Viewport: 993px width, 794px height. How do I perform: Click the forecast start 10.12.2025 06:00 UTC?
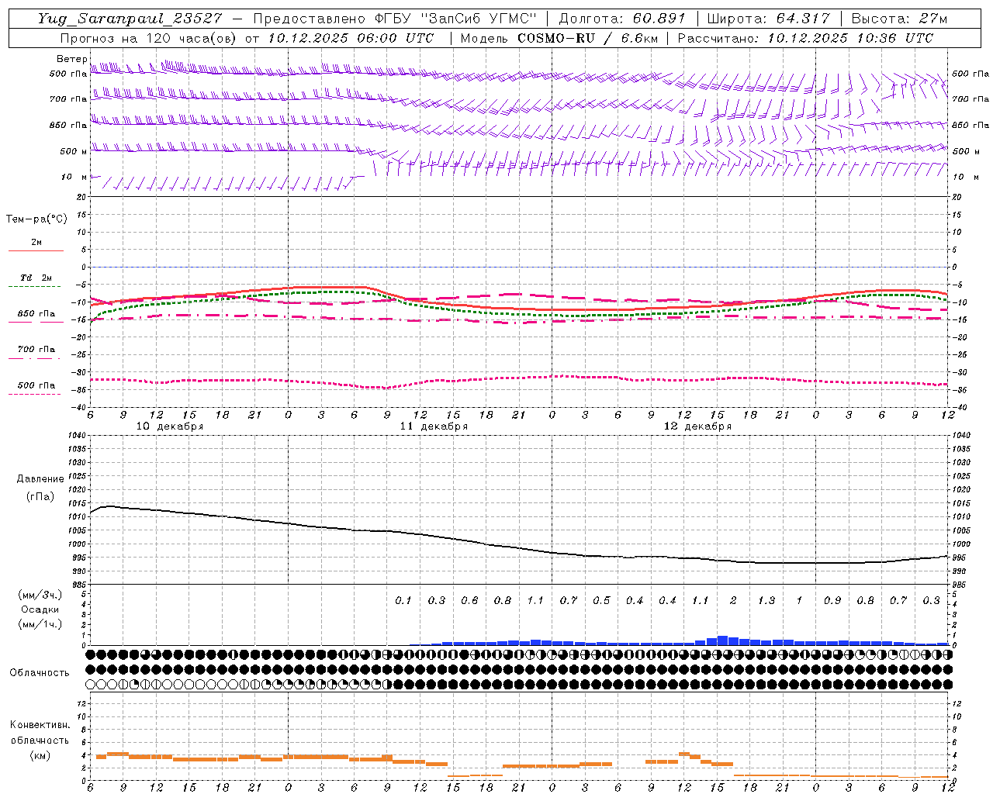[351, 38]
